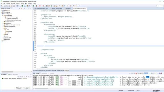Click the red Stop toolbar icon

40,6
